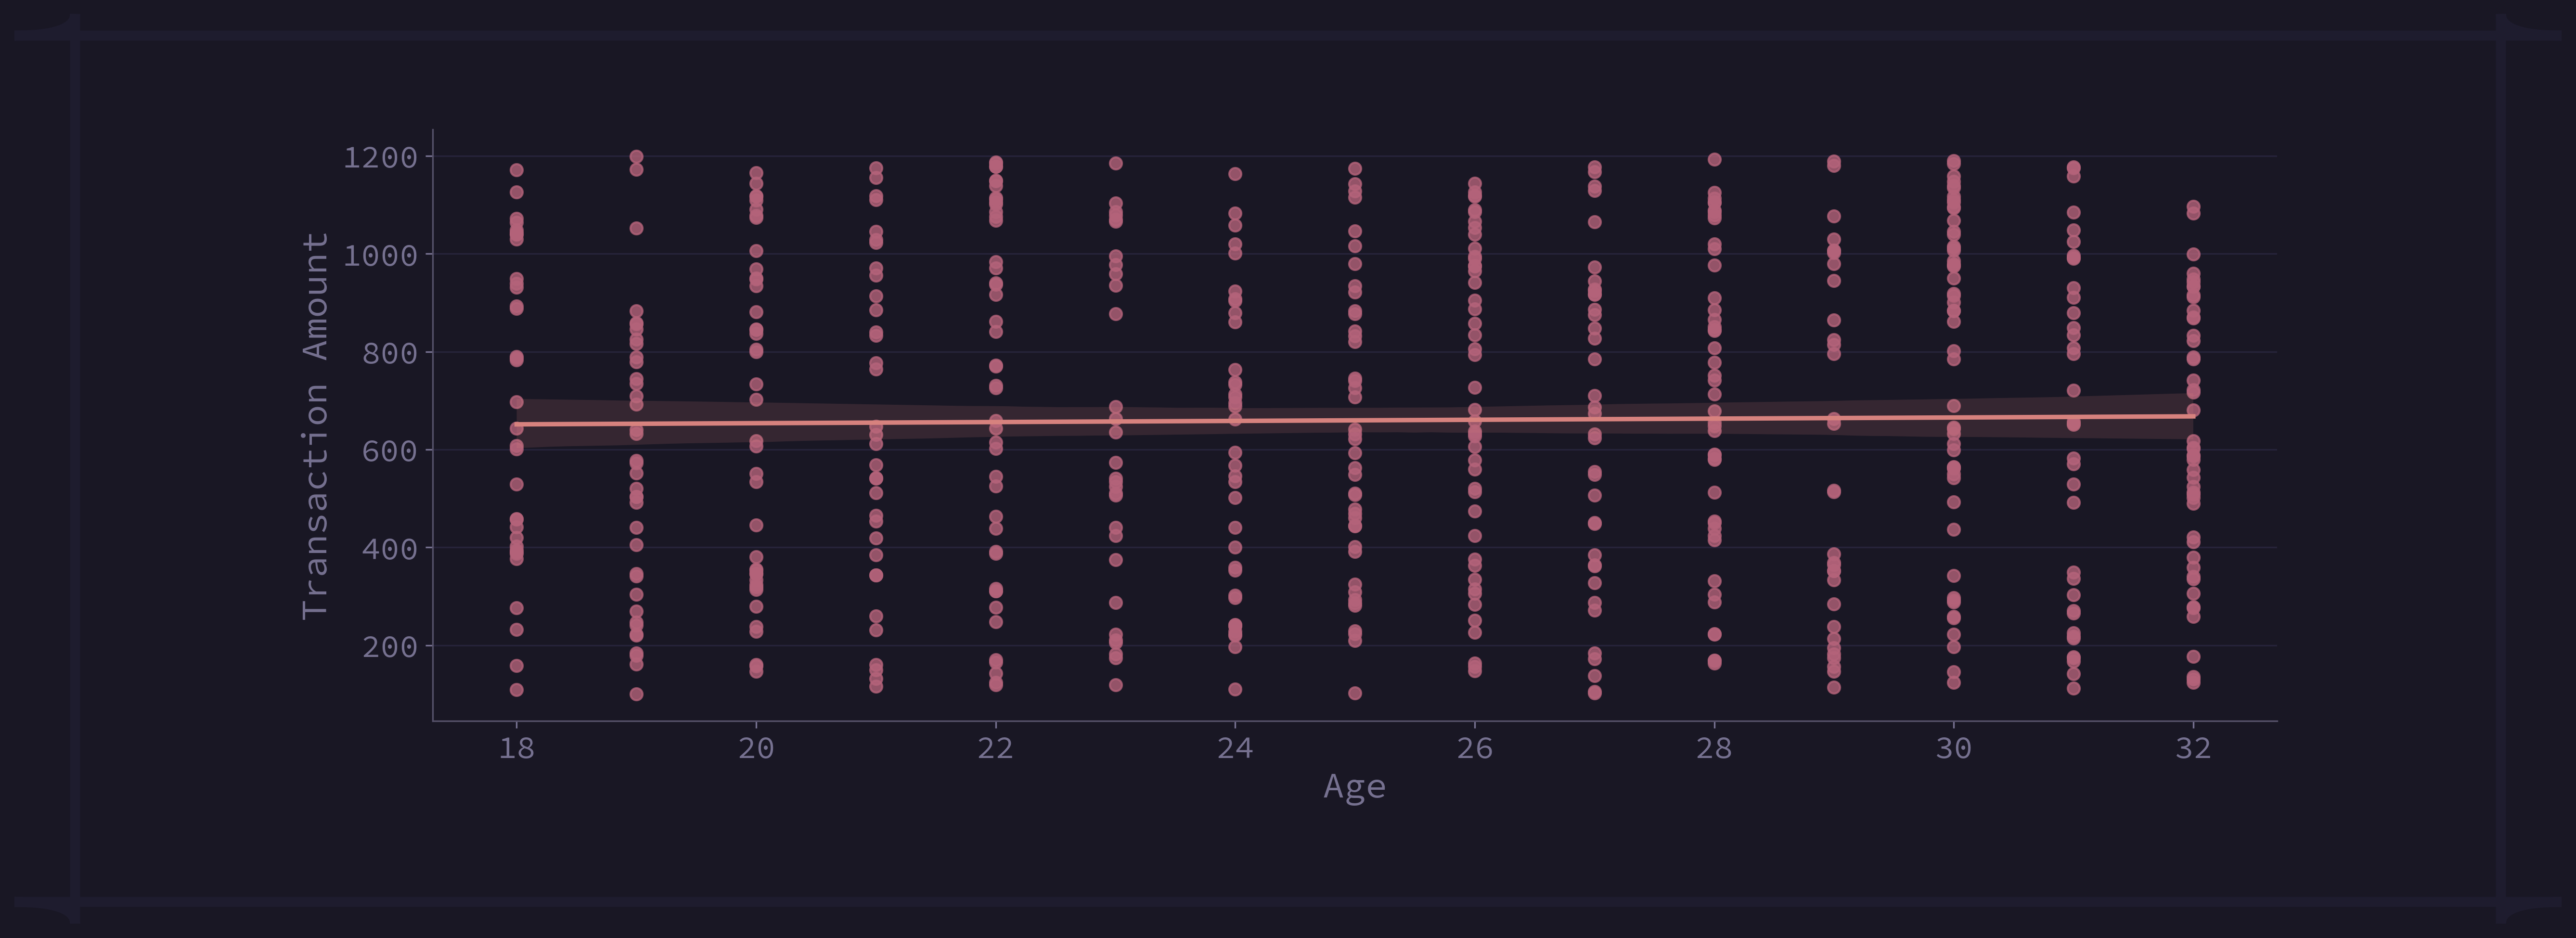Click x-axis tick label 26
The width and height of the screenshot is (2576, 938).
tap(1475, 748)
